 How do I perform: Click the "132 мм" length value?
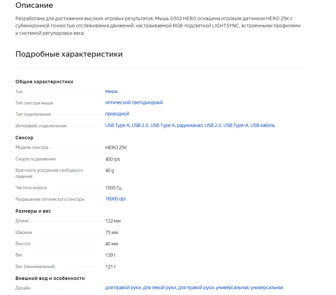113,221
